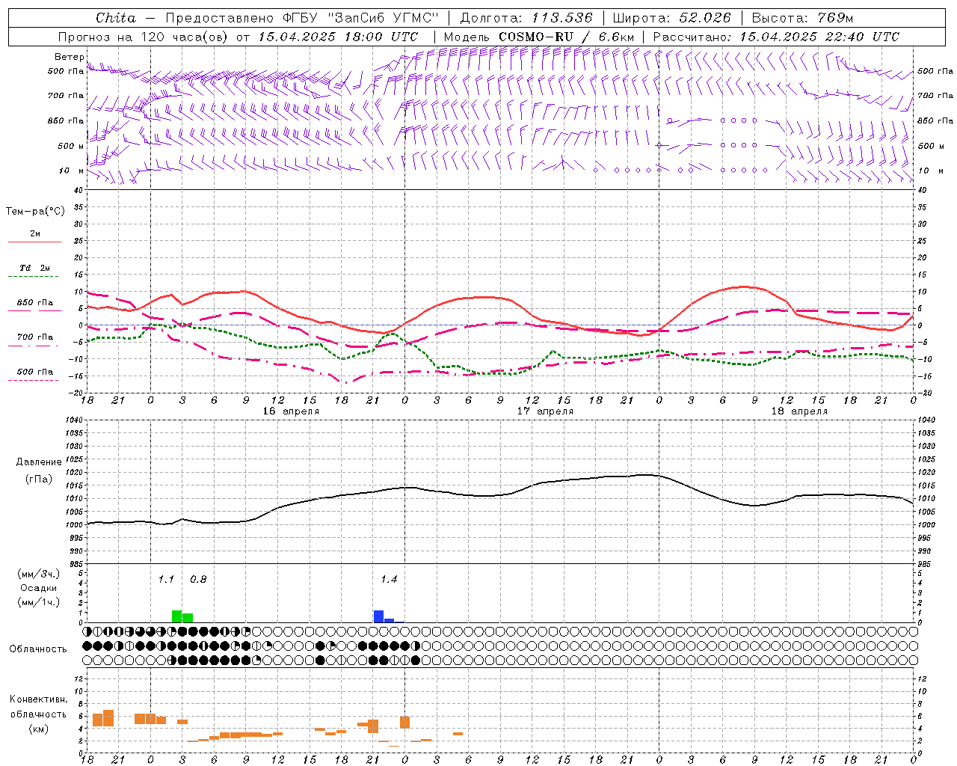The image size is (957, 766).
Task: Click precipitation amount value 1.4
Action: coord(389,579)
